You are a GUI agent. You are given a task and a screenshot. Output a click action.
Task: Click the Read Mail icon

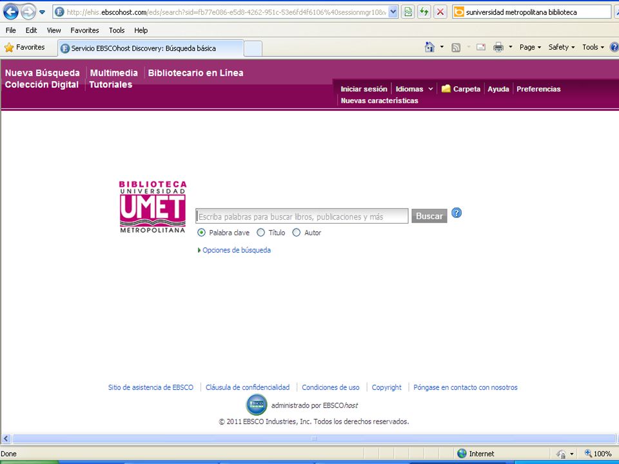click(x=481, y=47)
